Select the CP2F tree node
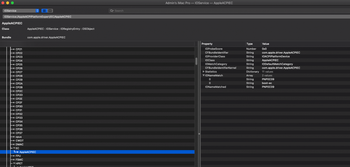The width and height of the screenshot is (350, 167). point(19,103)
